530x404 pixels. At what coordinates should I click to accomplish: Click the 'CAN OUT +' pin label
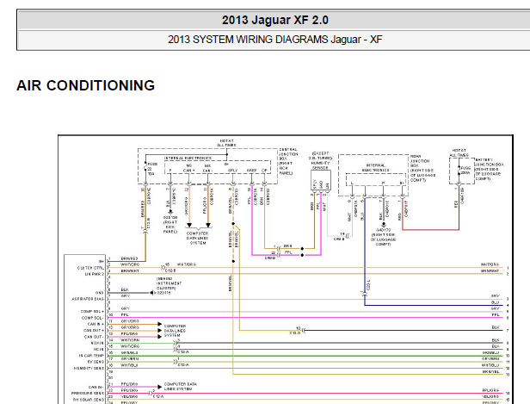[x=94, y=330]
